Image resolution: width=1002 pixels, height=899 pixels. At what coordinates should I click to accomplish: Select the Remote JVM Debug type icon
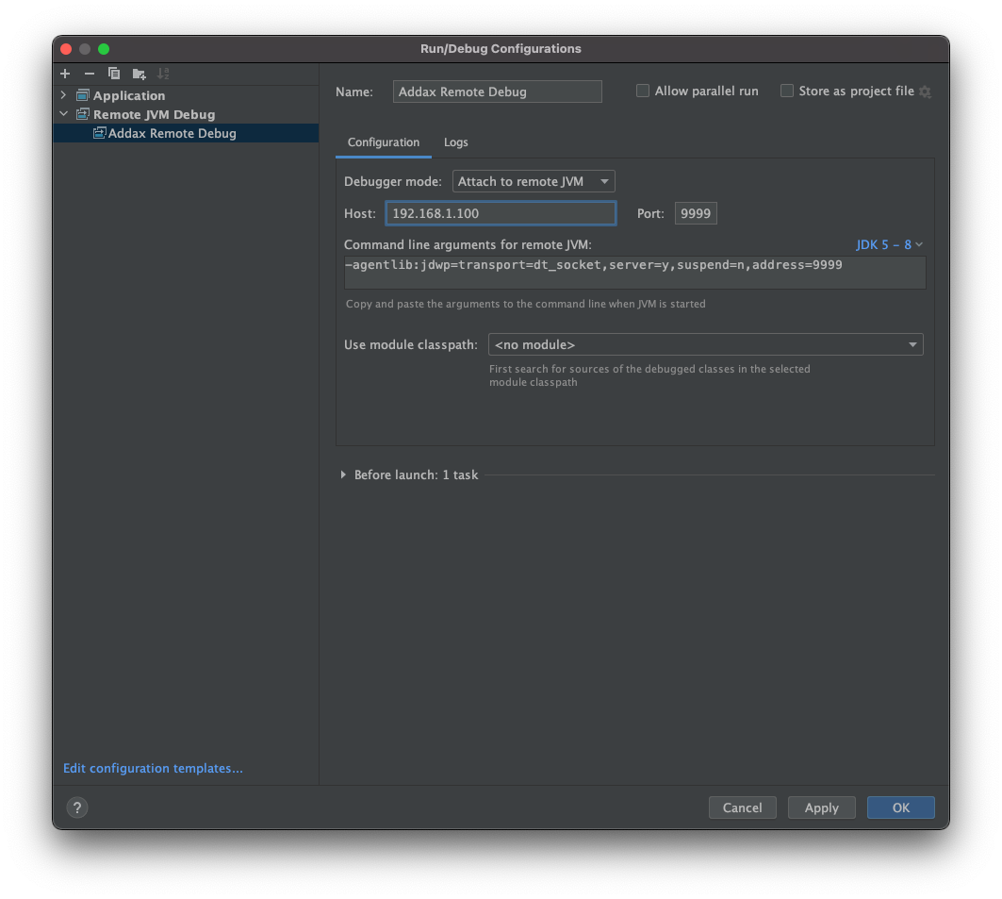[83, 113]
